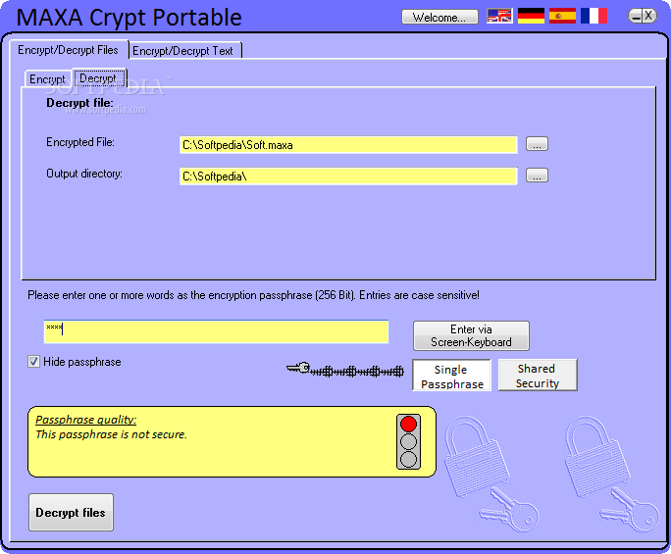
Task: Focus the passphrase entry field
Action: 216,331
